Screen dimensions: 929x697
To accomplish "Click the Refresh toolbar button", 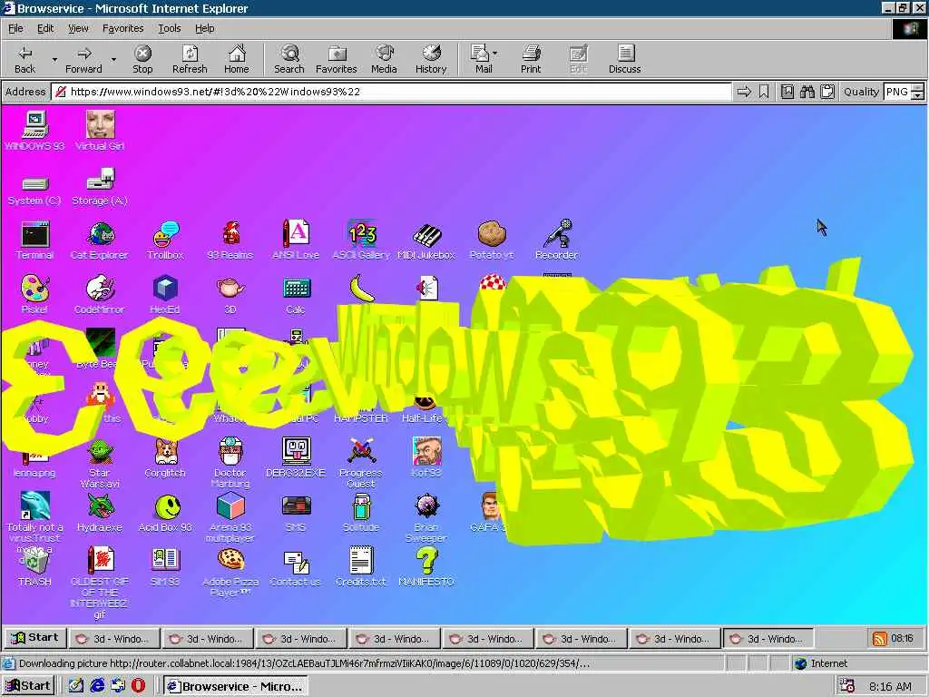I will [x=190, y=59].
